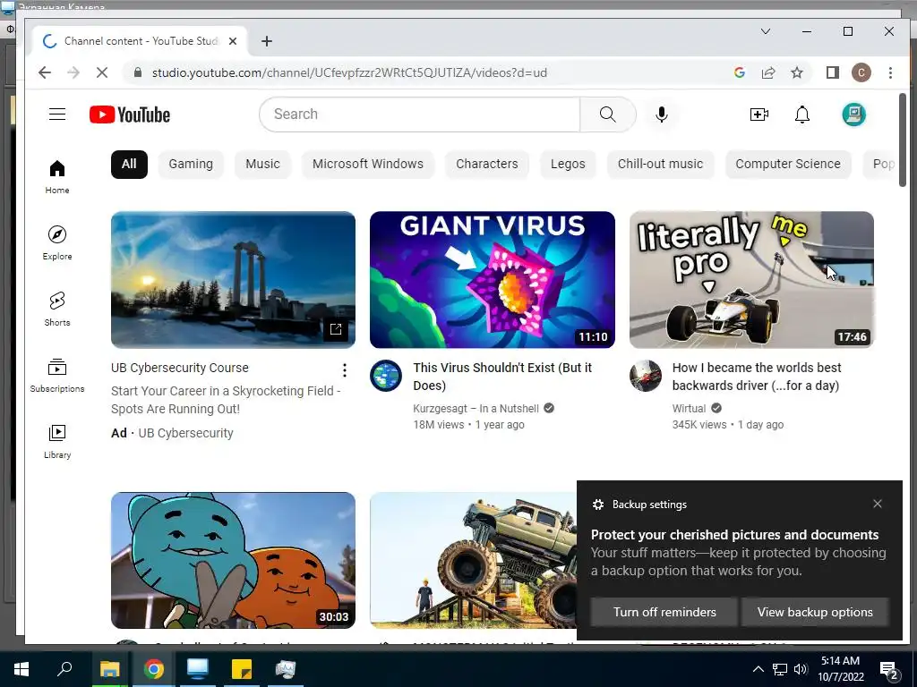Click the Google icon in the address bar

pyautogui.click(x=739, y=72)
